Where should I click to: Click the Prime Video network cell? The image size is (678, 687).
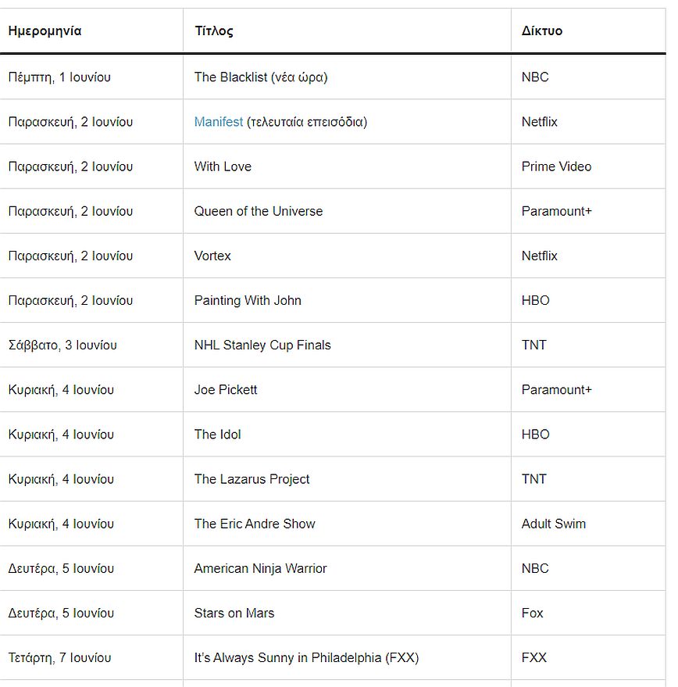point(557,166)
